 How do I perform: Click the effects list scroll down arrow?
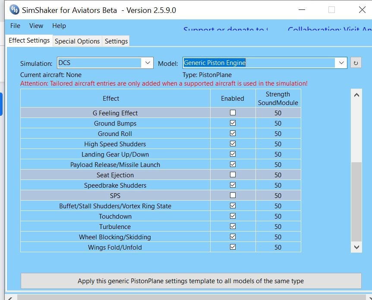(x=356, y=247)
